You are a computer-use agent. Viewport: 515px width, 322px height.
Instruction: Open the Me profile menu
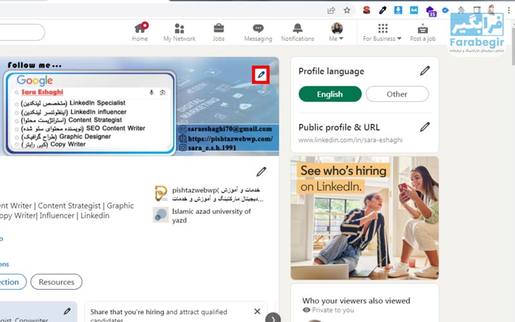(x=337, y=32)
